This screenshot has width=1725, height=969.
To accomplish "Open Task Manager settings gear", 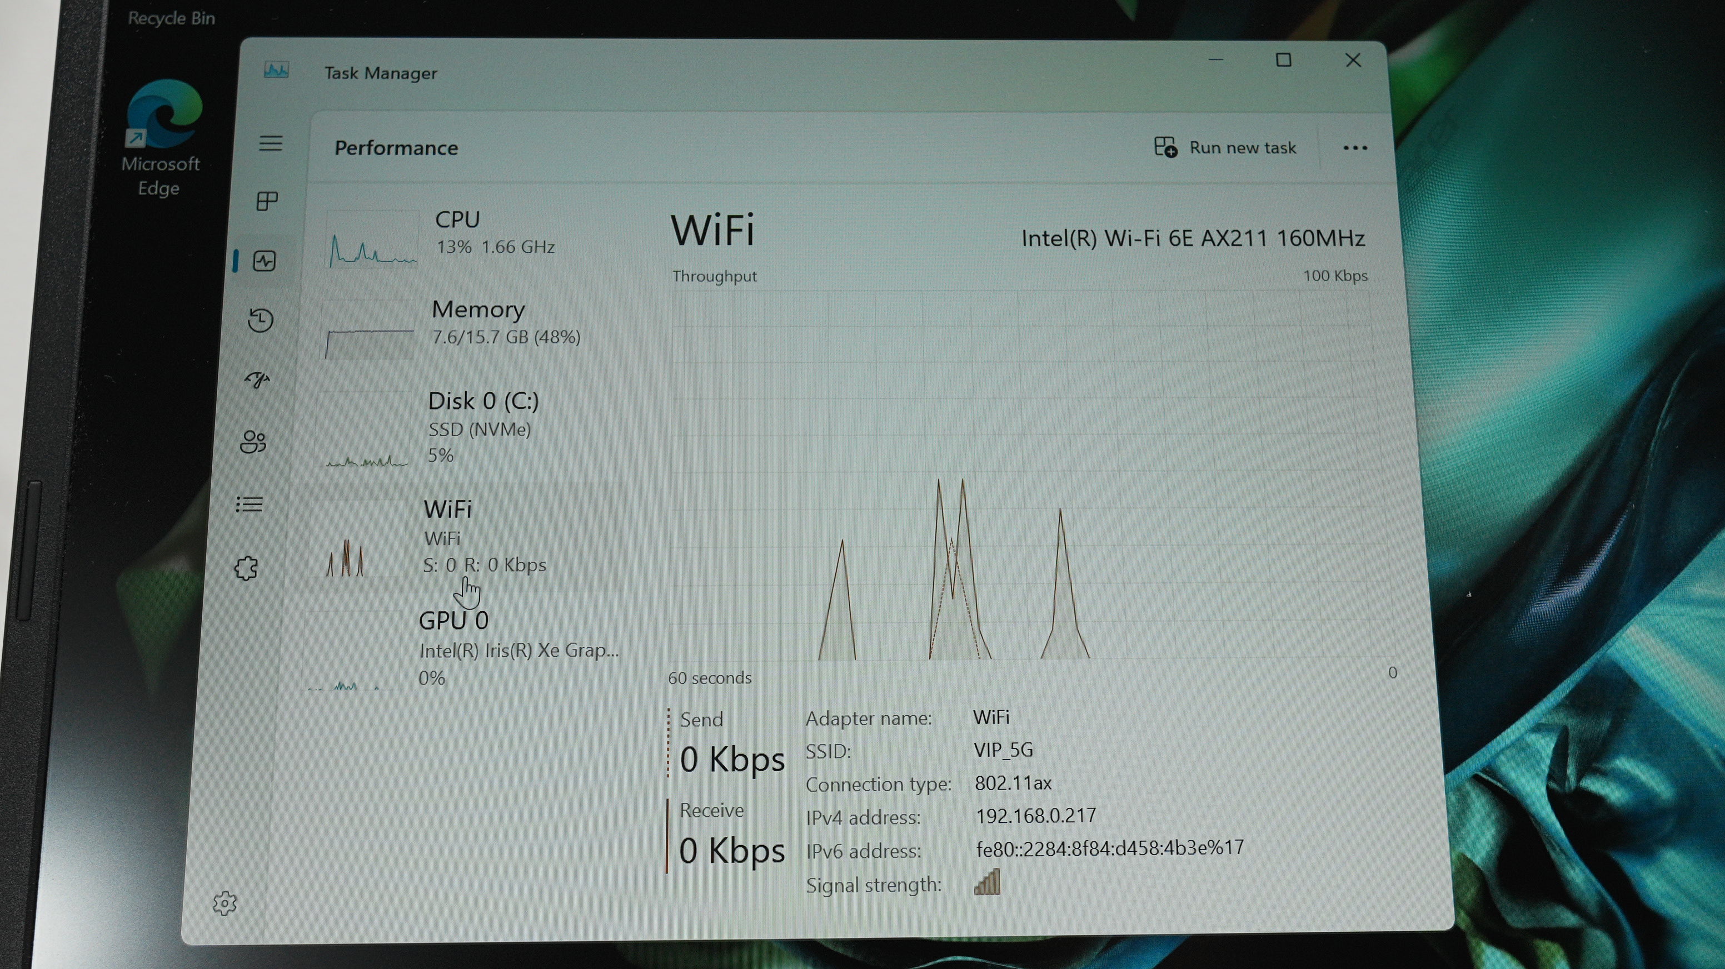I will pyautogui.click(x=225, y=903).
